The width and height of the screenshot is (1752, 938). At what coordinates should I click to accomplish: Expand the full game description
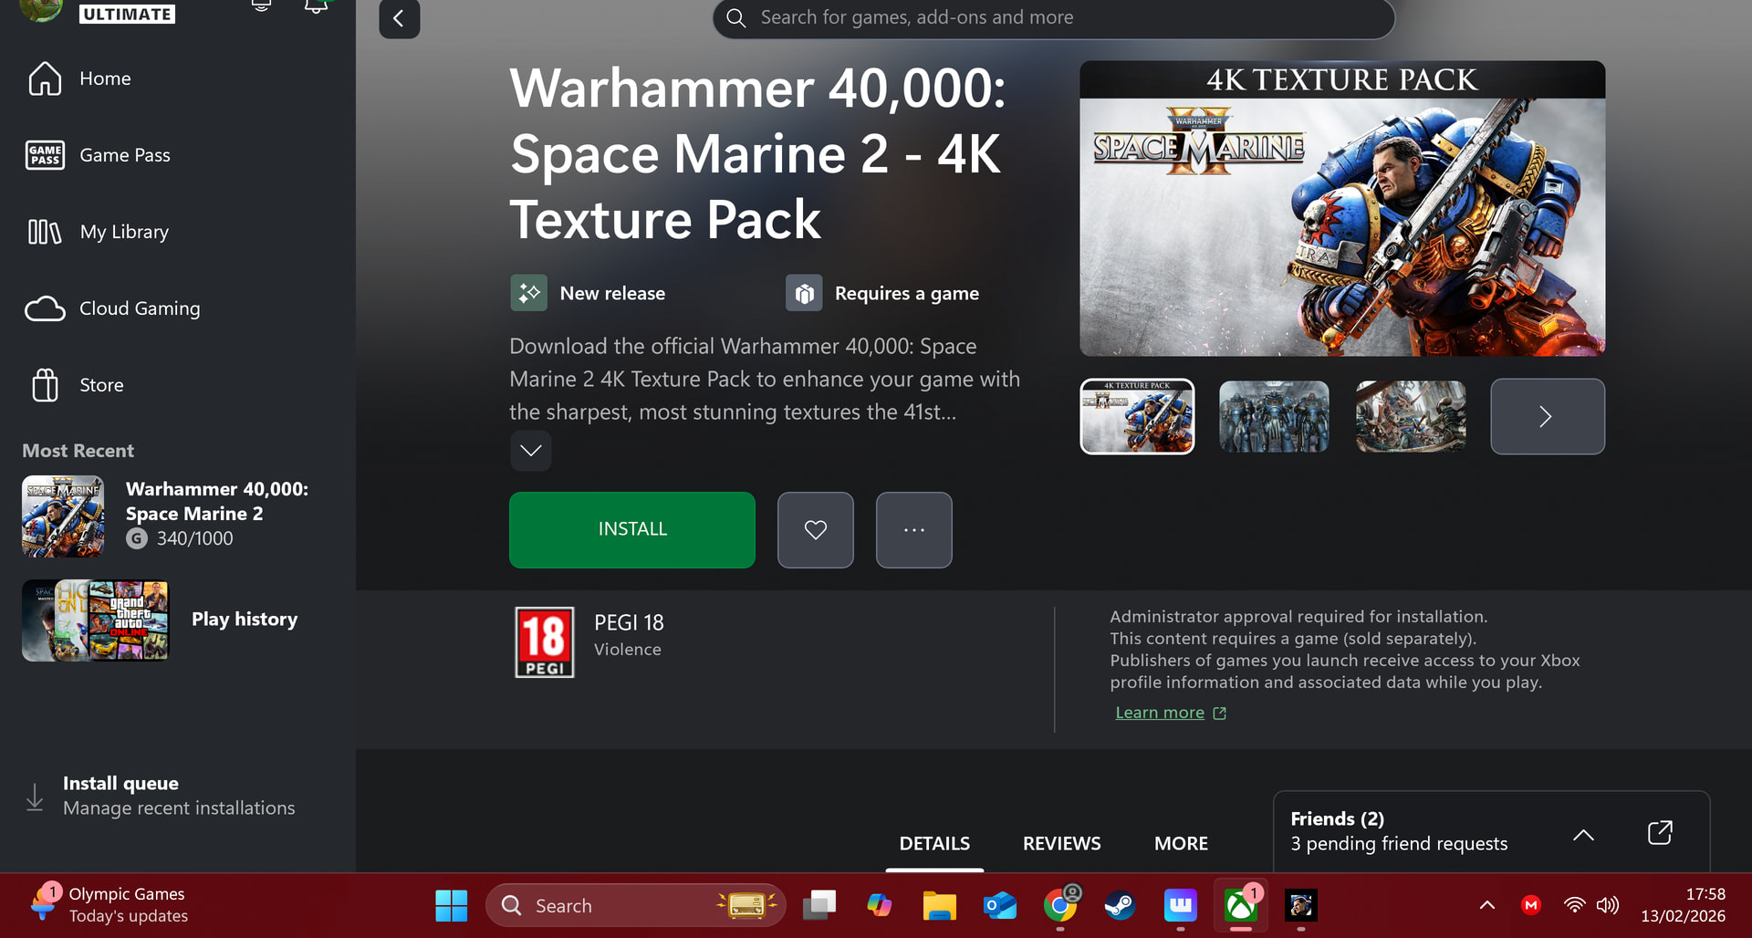coord(530,451)
